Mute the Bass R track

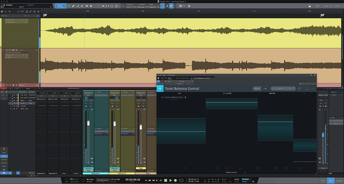(7, 85)
